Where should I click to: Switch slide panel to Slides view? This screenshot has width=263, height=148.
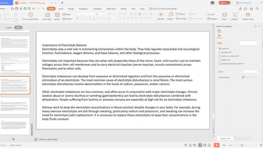(x=18, y=28)
